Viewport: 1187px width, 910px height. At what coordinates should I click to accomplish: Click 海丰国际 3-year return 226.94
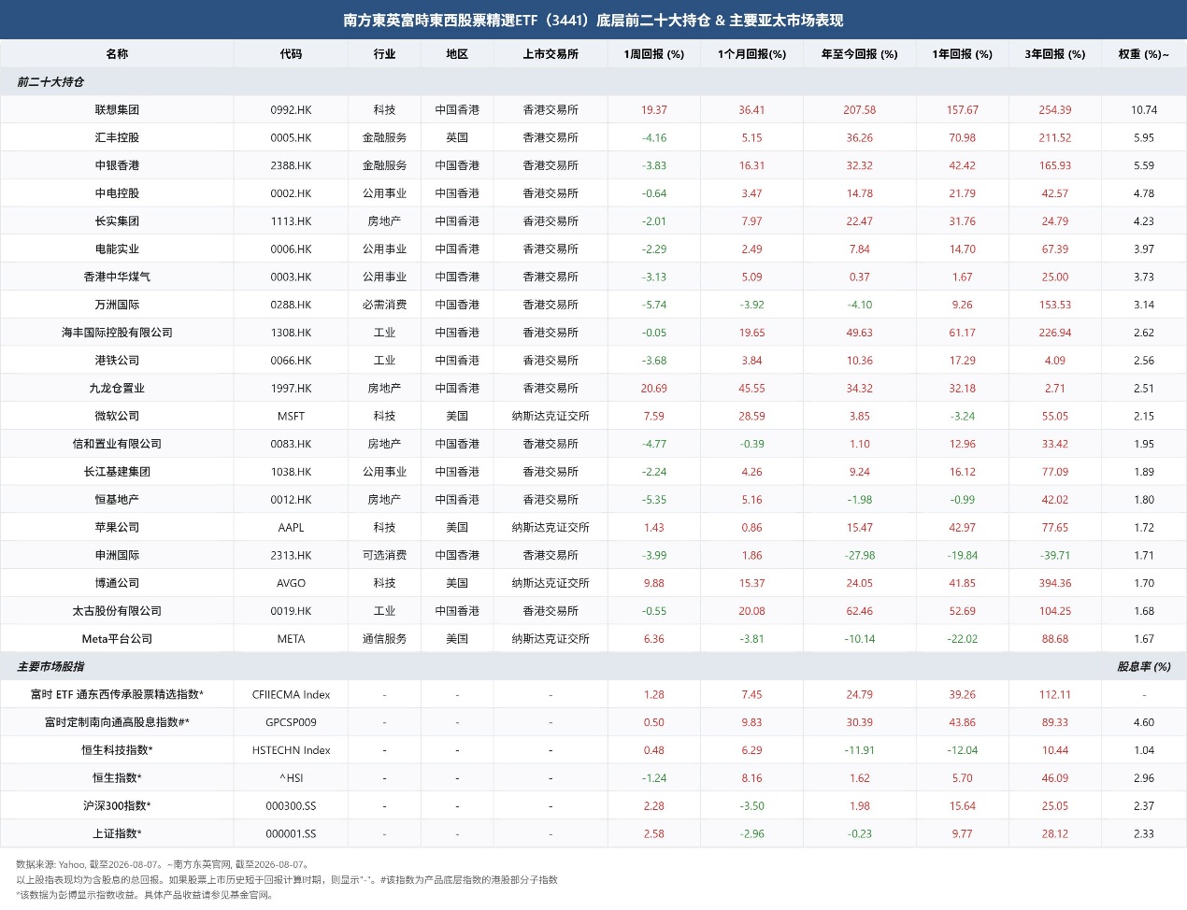click(1055, 333)
